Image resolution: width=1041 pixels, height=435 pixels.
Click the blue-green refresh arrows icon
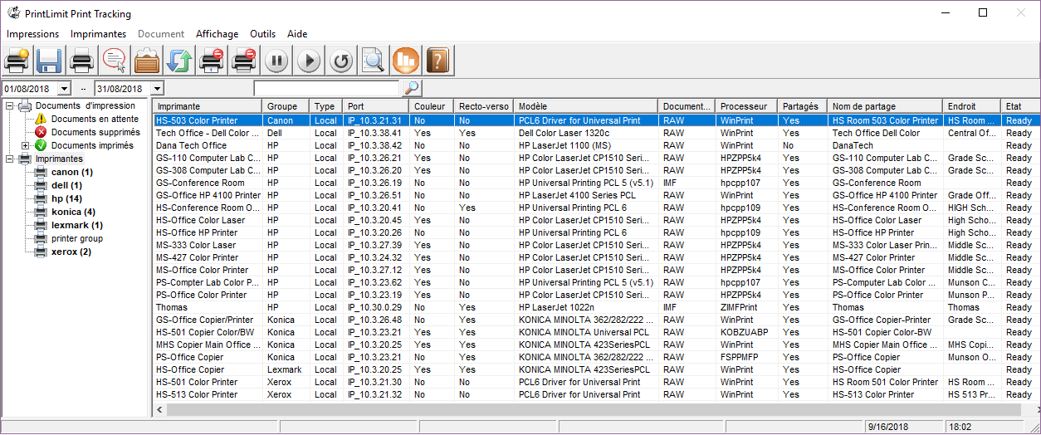(x=178, y=61)
